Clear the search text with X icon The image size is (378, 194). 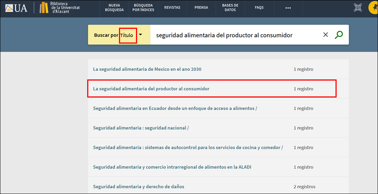click(326, 35)
